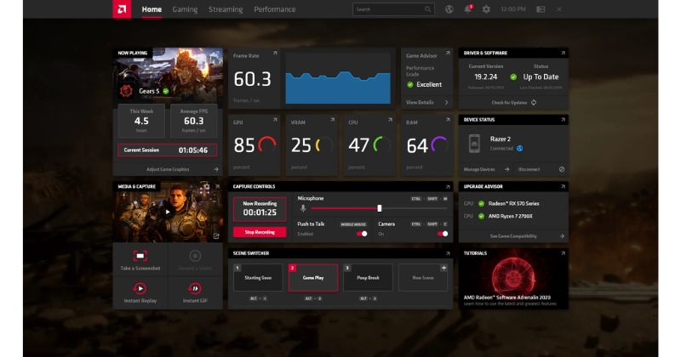Select the Game Play scene
The image size is (681, 357).
point(313,278)
